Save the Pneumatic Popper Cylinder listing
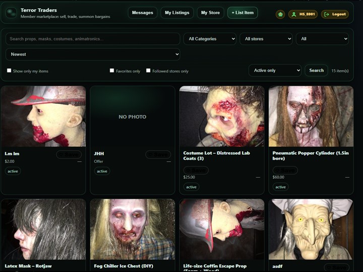Viewport: 363px width, 272px height. pos(285,170)
